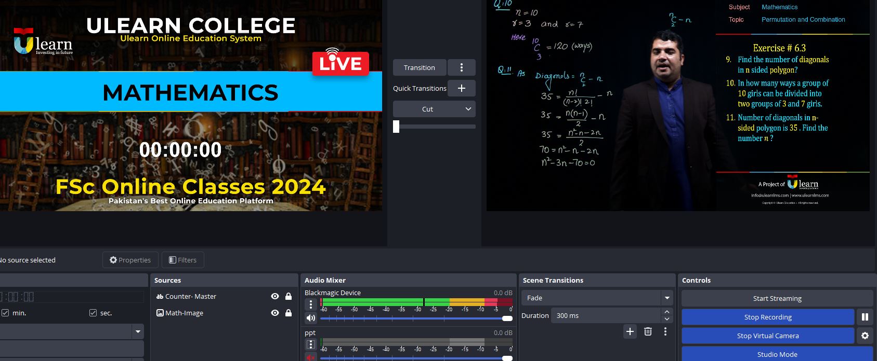Image resolution: width=877 pixels, height=361 pixels.
Task: Hide the Counter- Master source with eye icon
Action: 275,296
